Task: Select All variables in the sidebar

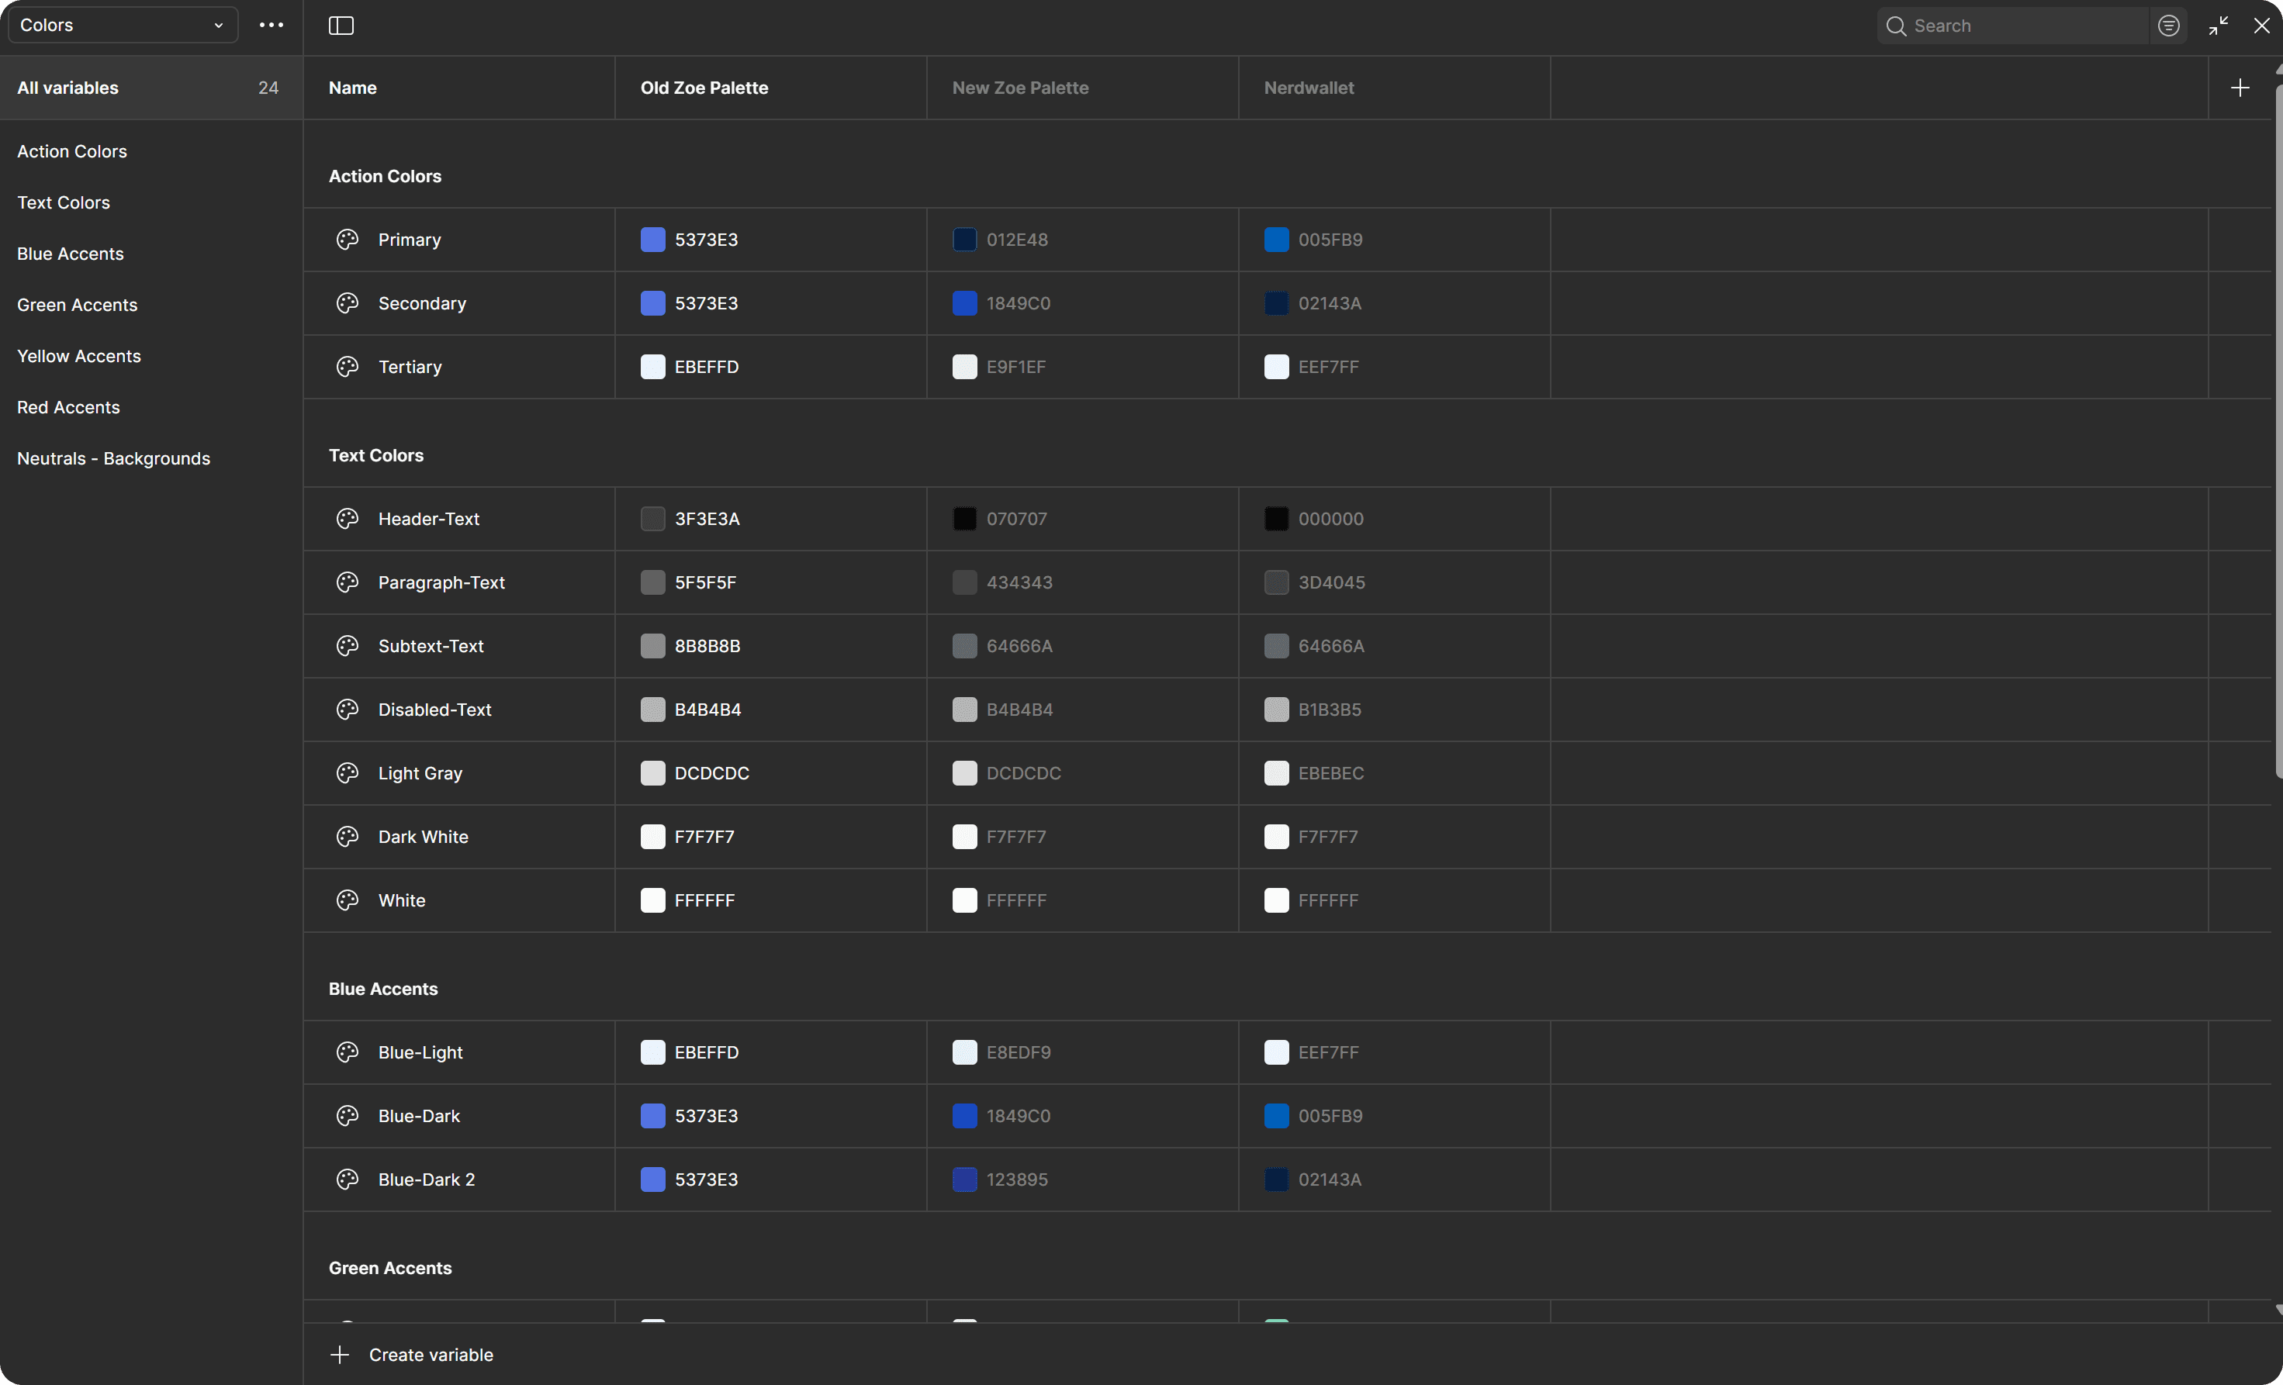Action: point(67,88)
